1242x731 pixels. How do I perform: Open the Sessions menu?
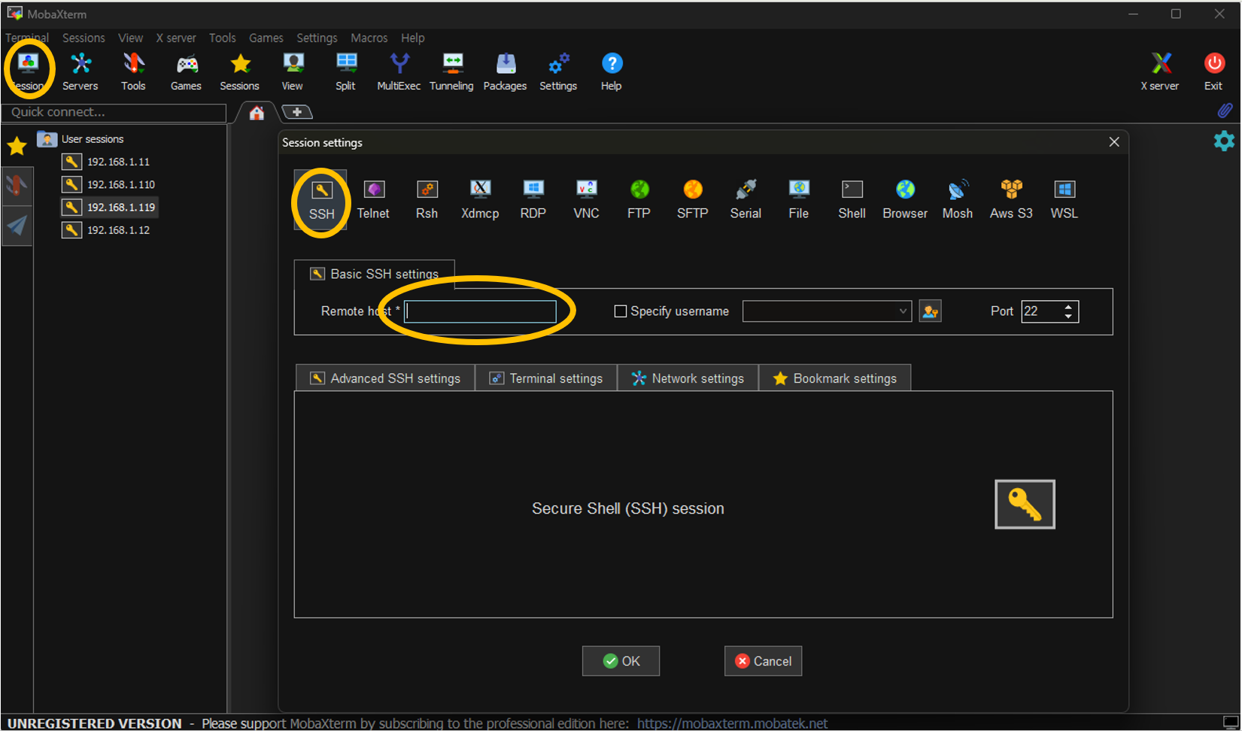pyautogui.click(x=84, y=38)
